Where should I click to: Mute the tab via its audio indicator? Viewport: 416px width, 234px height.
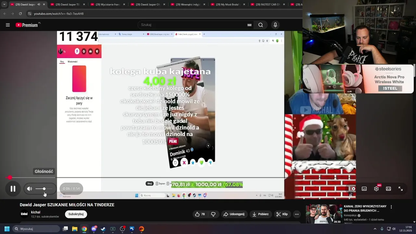[39, 5]
